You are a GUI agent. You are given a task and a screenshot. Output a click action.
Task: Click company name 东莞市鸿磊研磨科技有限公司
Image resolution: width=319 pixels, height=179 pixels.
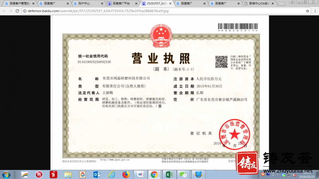(x=126, y=78)
